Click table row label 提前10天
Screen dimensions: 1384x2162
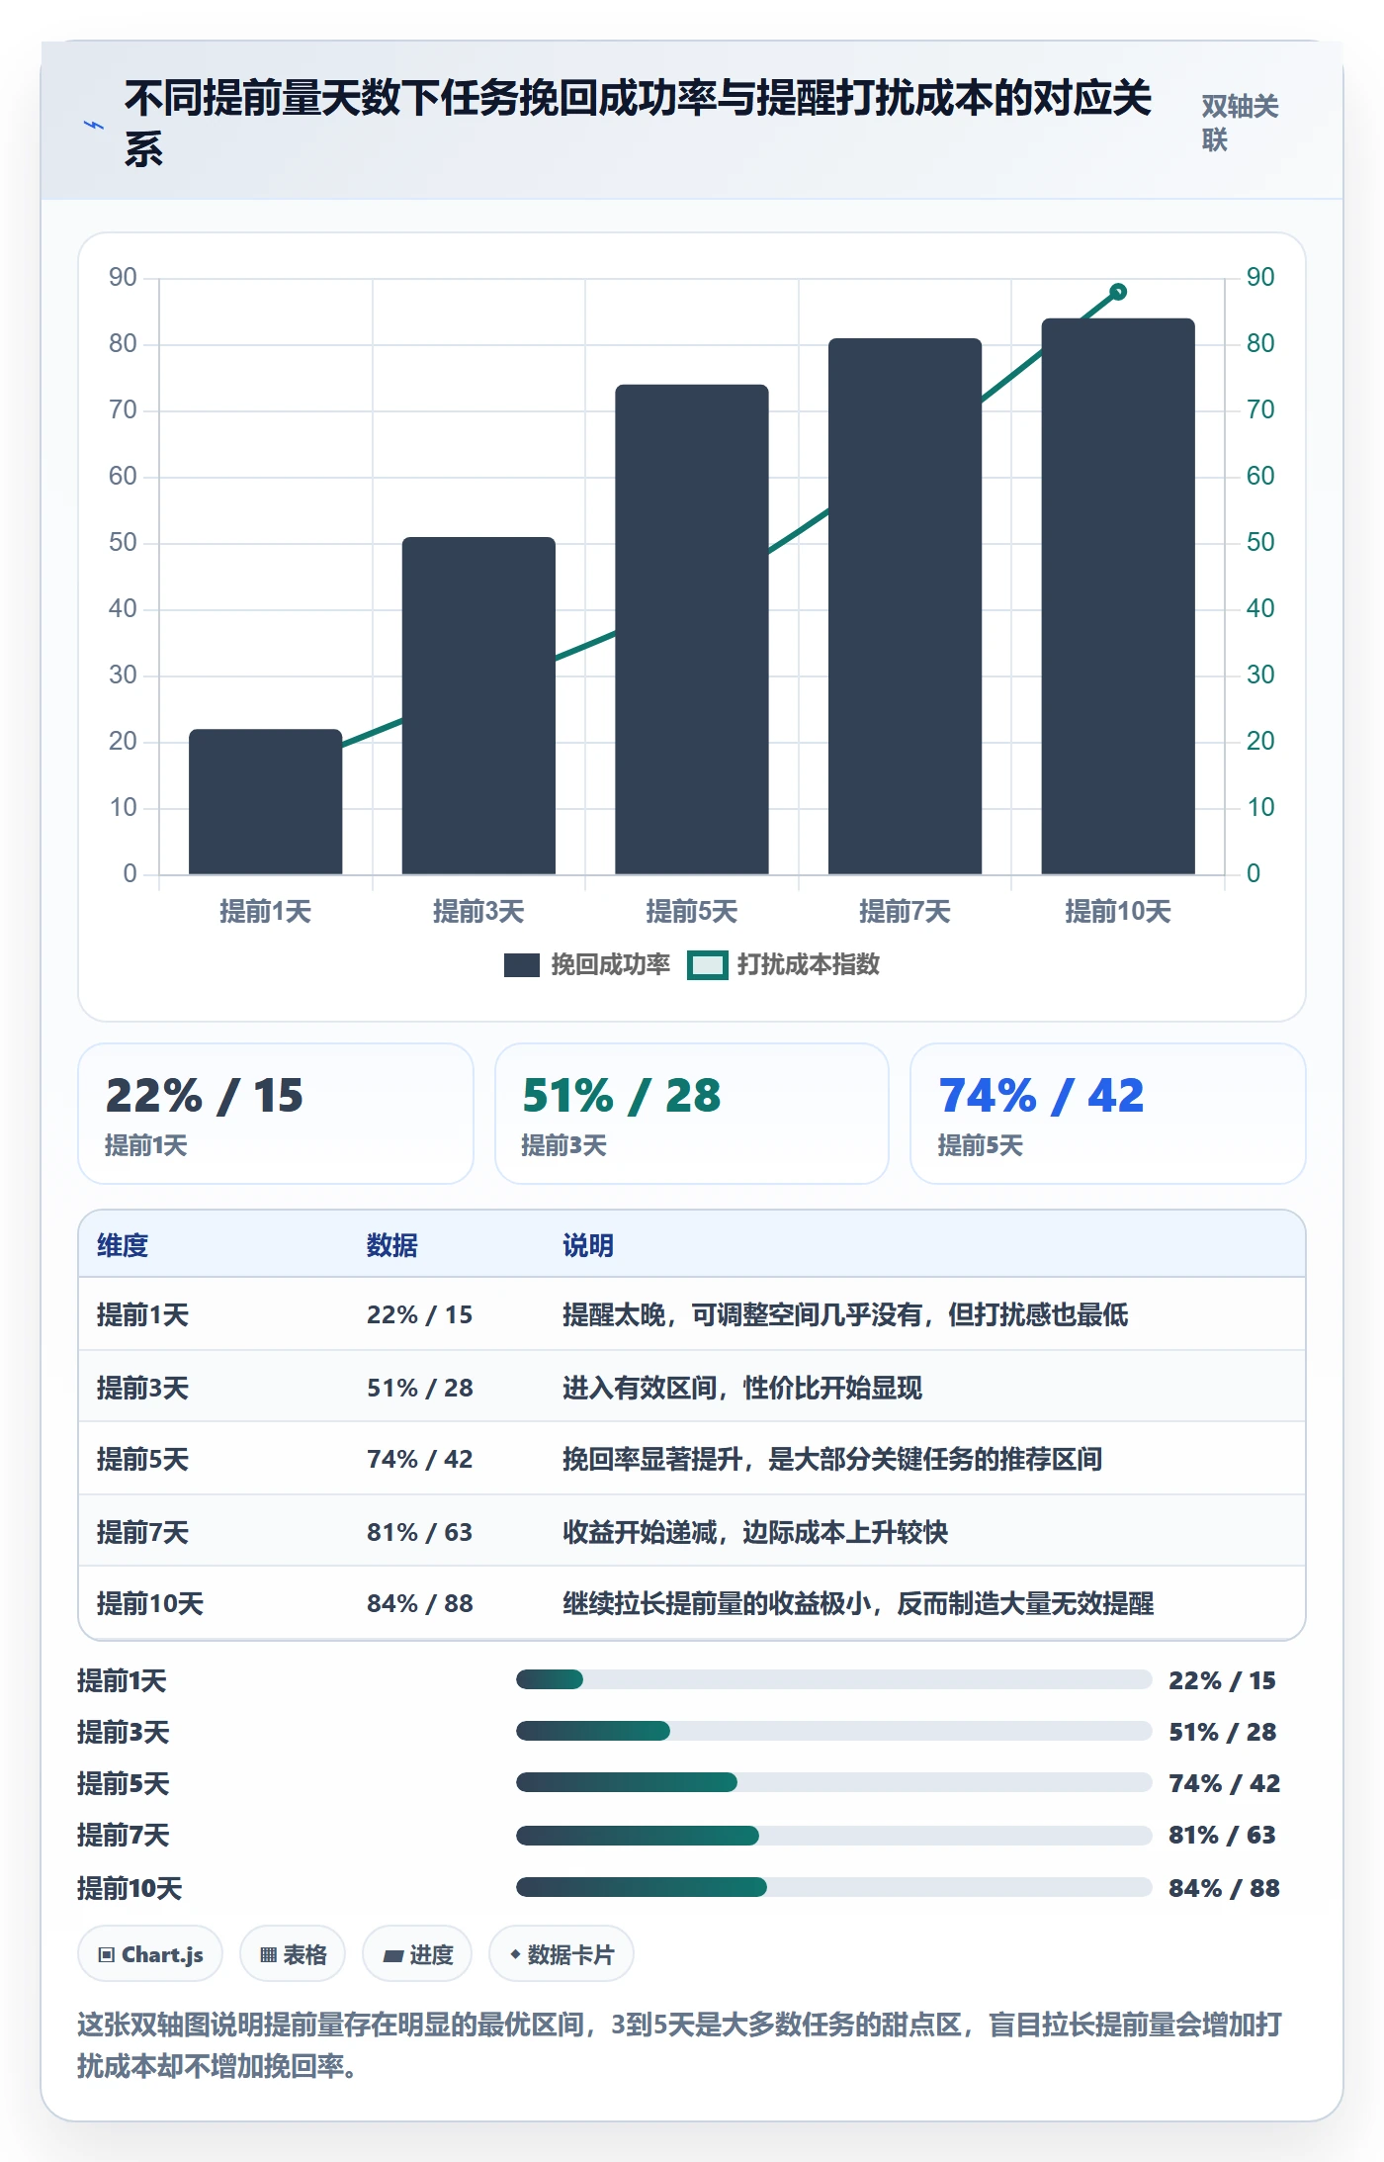pyautogui.click(x=150, y=1603)
